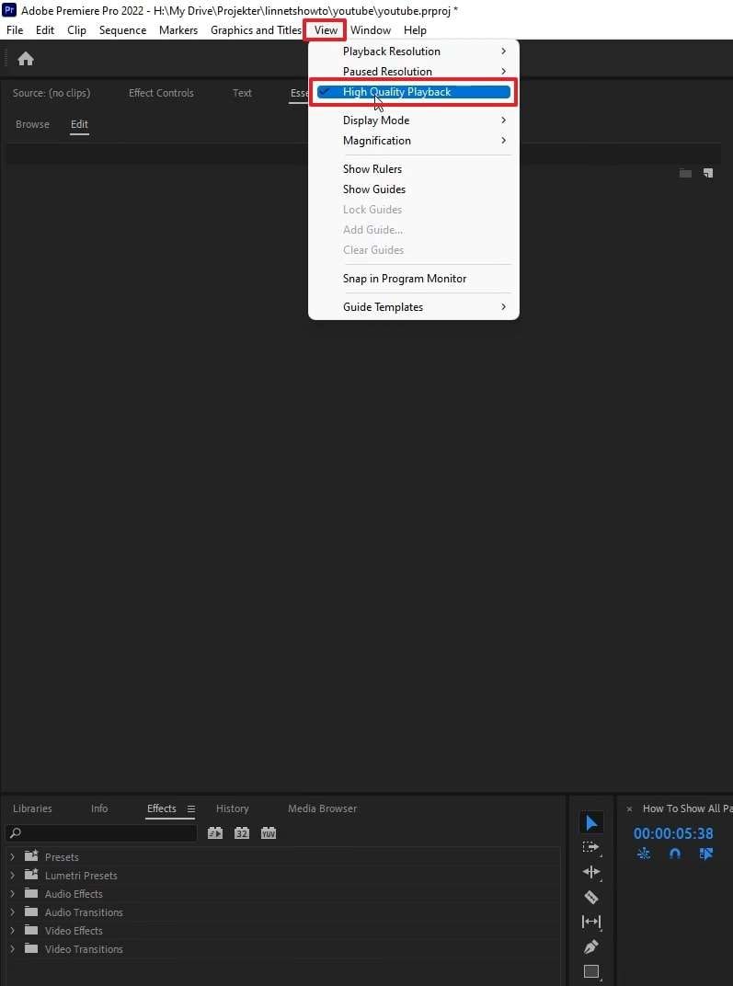Filter Effects by Accelerated Effects badge

[215, 832]
